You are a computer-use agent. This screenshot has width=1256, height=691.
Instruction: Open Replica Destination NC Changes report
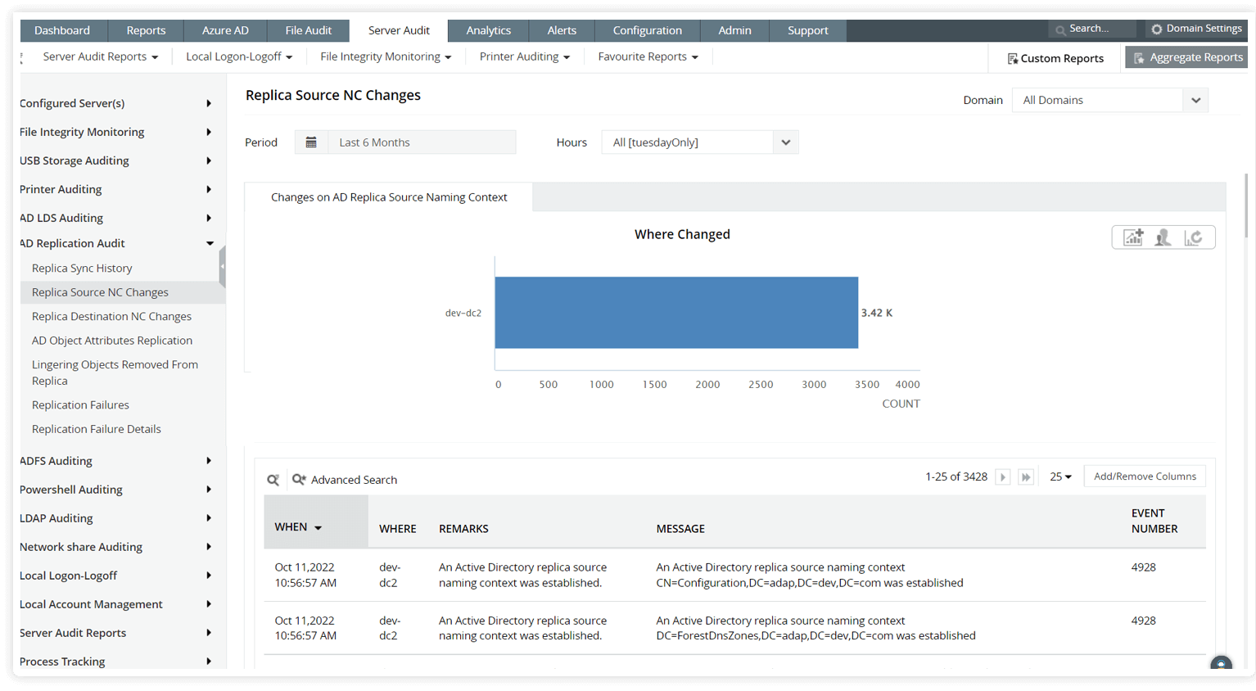point(111,317)
